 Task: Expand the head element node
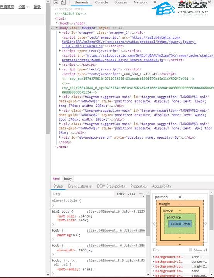pyautogui.click(x=56, y=23)
